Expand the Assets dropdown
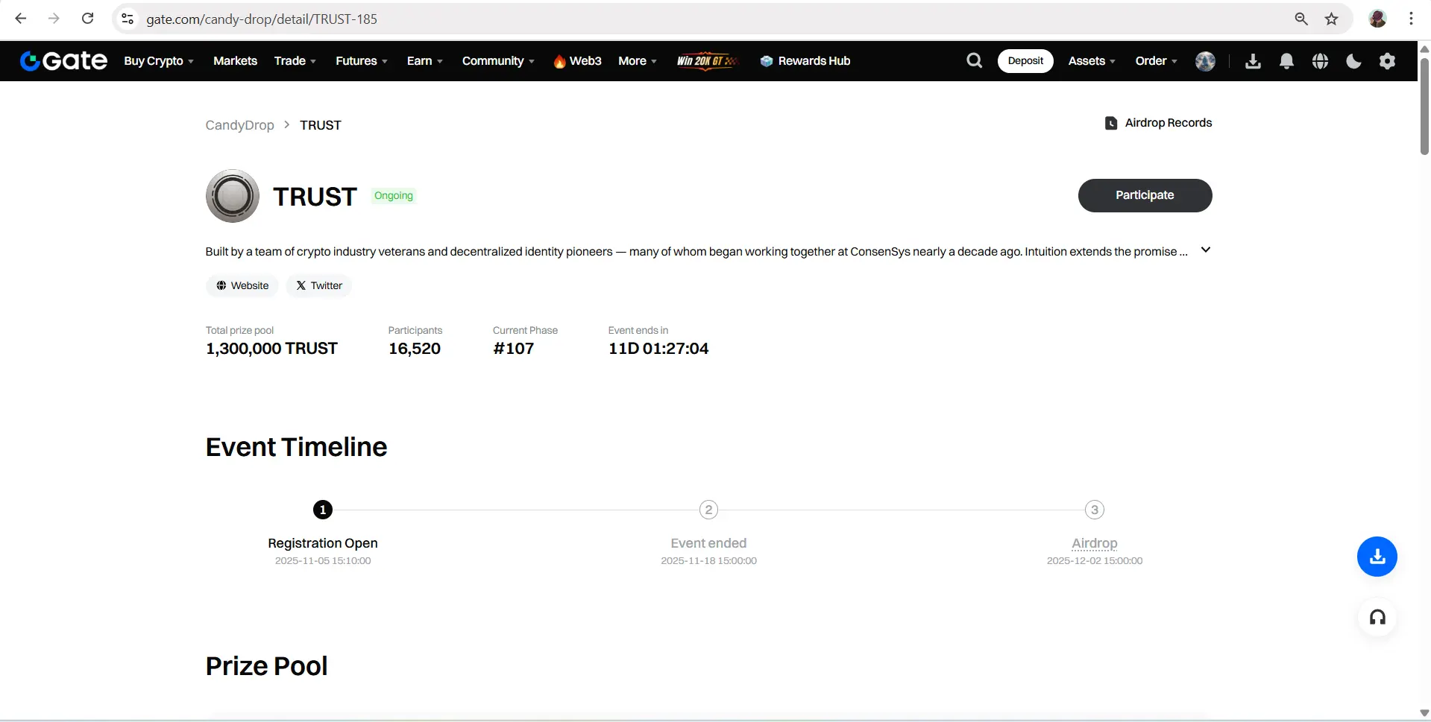 (x=1092, y=61)
